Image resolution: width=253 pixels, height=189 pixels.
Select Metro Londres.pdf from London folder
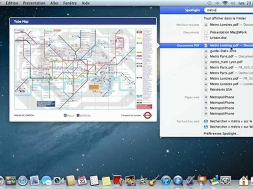[x=229, y=84]
